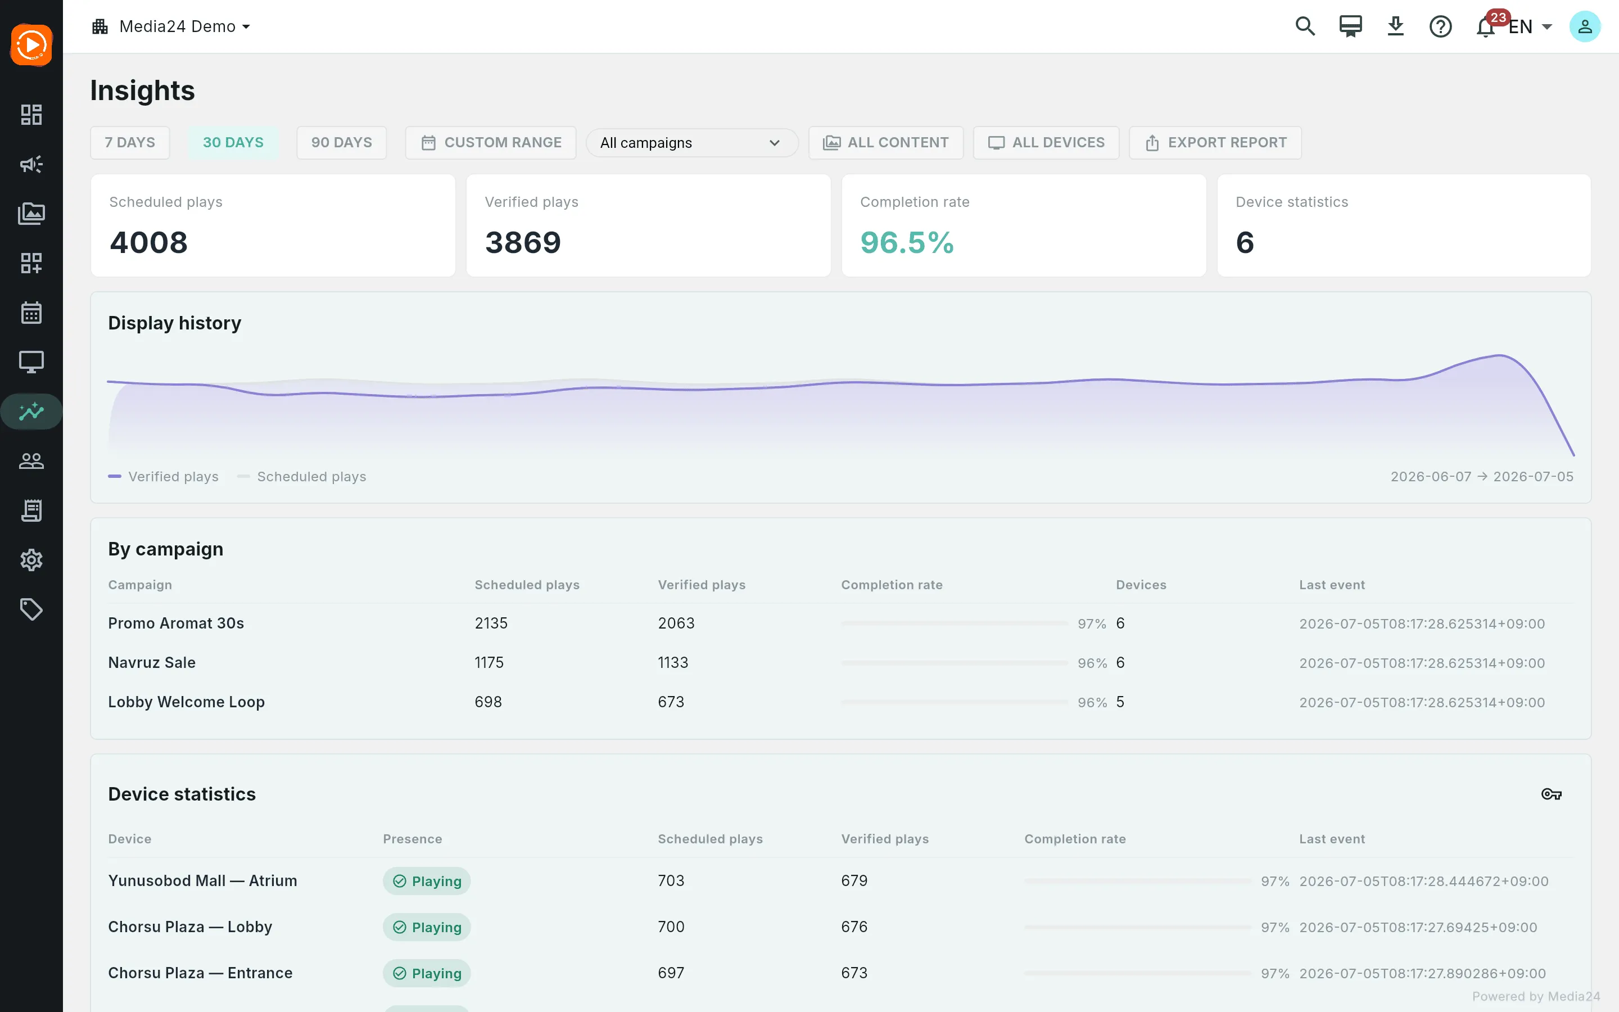This screenshot has width=1619, height=1012.
Task: Click the Scheduled plays 4008 card
Action: (273, 225)
